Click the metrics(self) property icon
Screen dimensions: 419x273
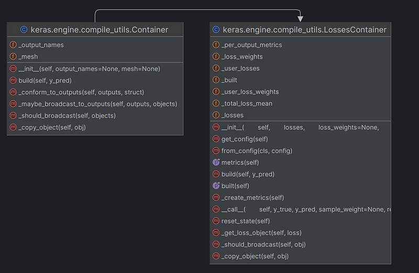click(x=216, y=162)
